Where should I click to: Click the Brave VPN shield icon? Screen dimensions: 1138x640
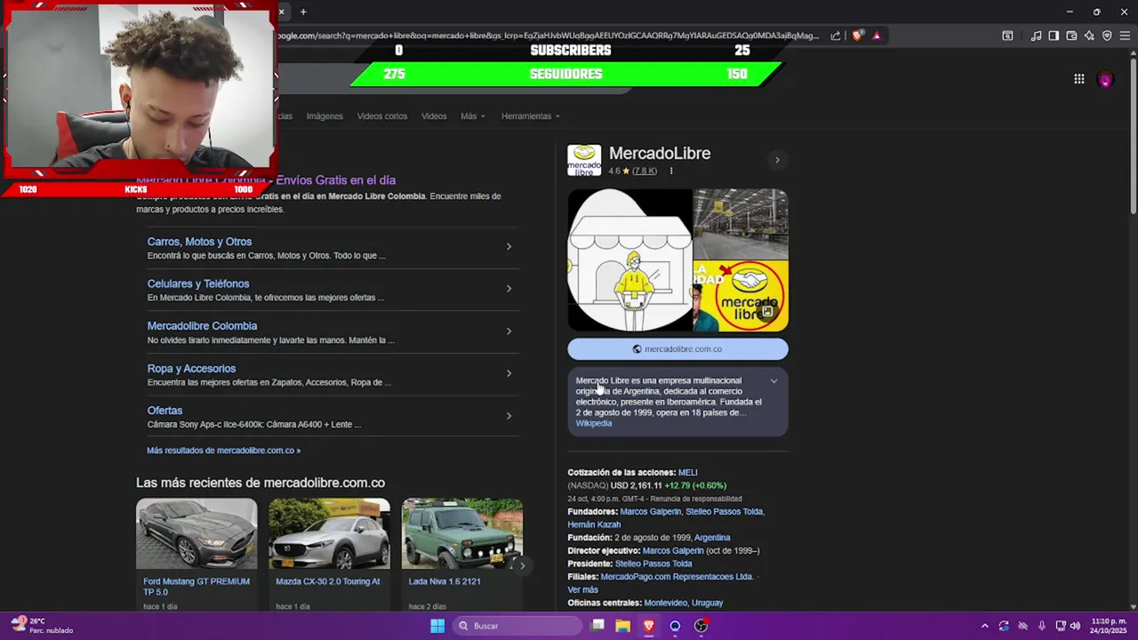pyautogui.click(x=1107, y=36)
